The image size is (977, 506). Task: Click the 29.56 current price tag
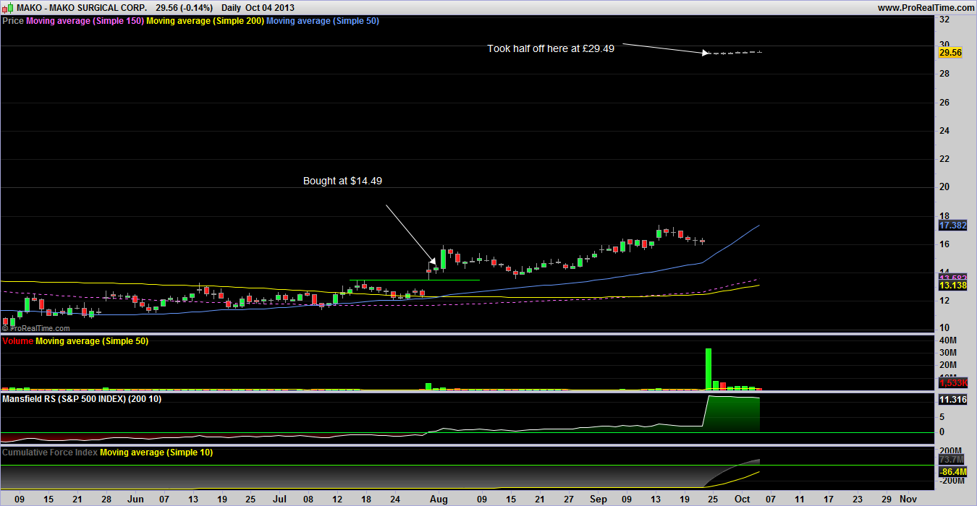point(949,52)
